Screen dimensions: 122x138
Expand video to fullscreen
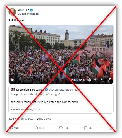109,80
